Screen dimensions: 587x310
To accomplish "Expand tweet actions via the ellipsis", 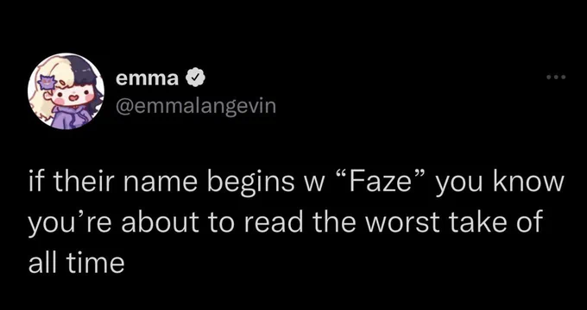I will 556,77.
